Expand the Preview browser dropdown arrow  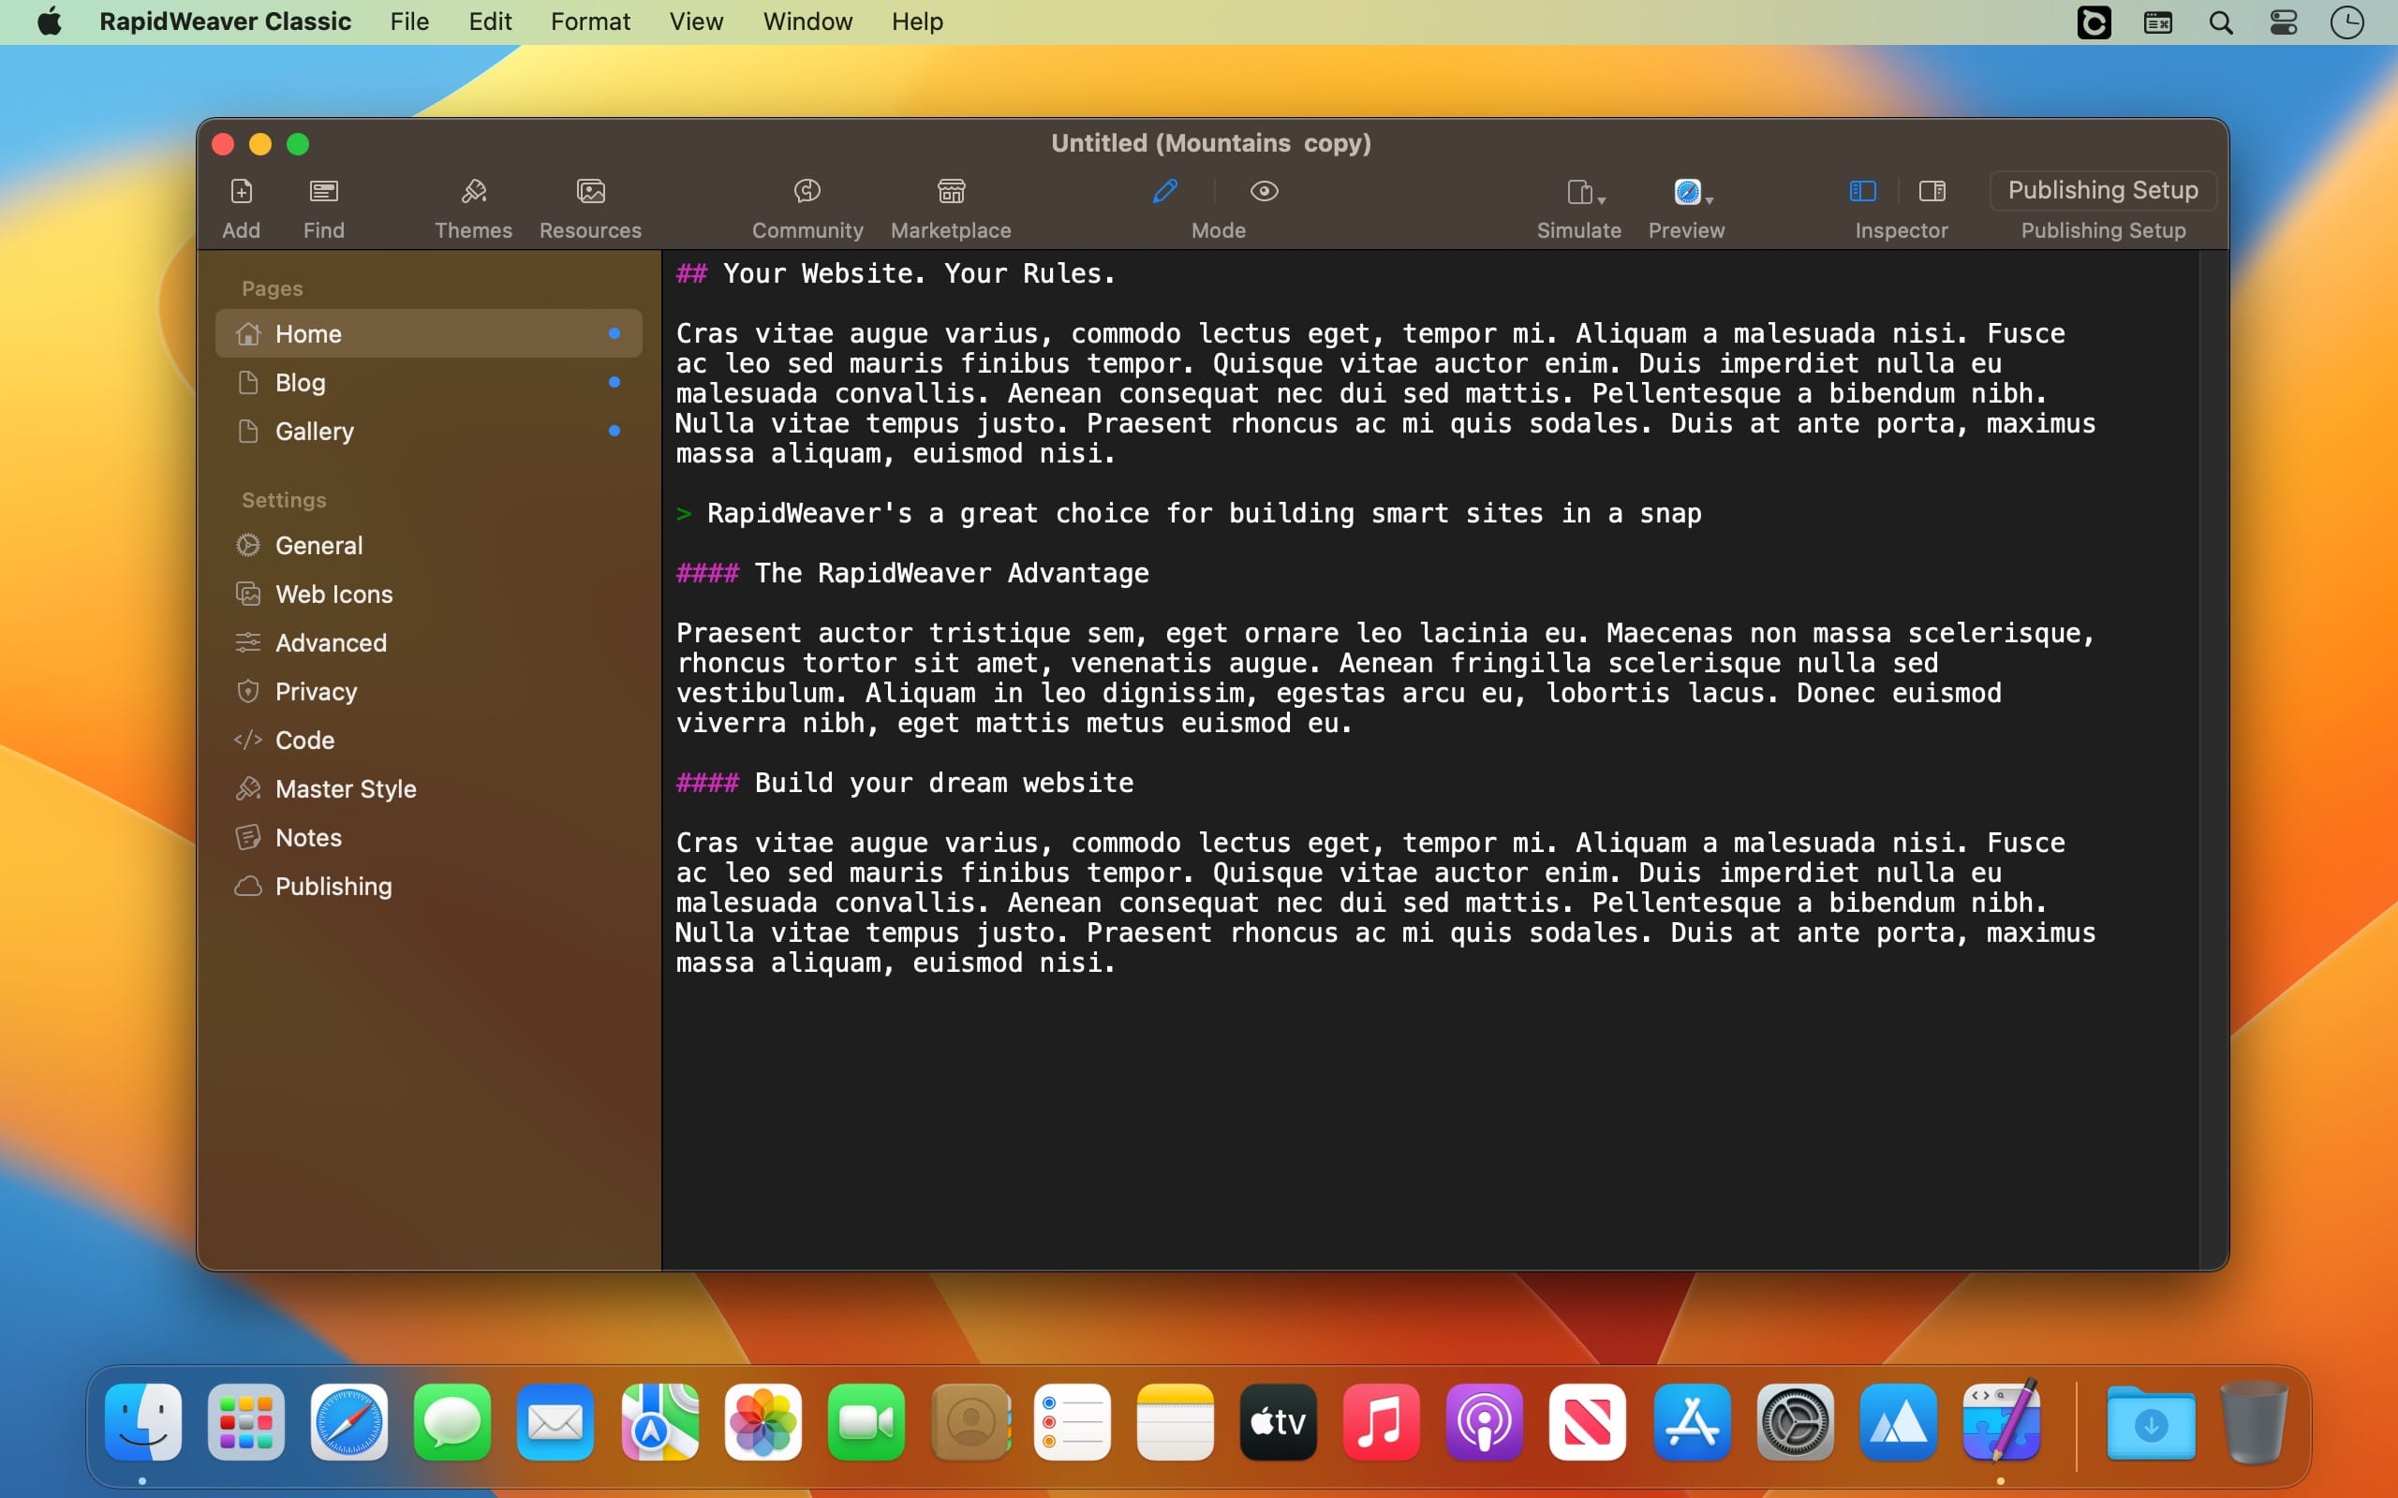point(1710,199)
